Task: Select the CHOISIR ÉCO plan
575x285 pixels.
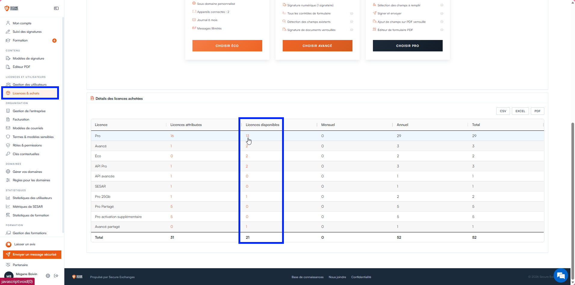Action: (227, 46)
